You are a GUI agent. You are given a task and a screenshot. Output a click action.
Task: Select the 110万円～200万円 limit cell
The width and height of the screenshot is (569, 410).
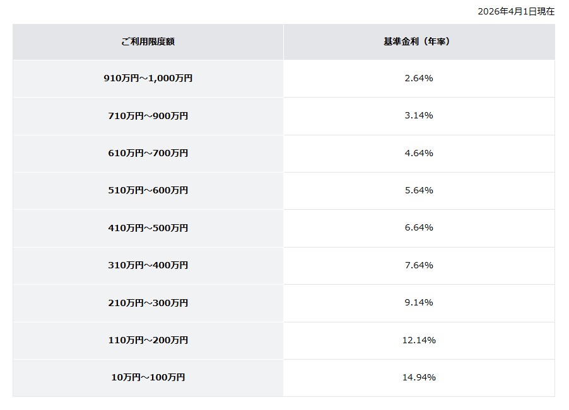(x=148, y=340)
